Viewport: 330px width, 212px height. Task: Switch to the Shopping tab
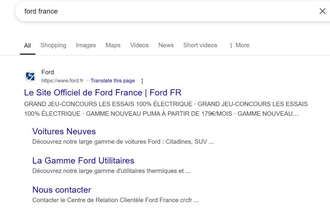tap(54, 45)
